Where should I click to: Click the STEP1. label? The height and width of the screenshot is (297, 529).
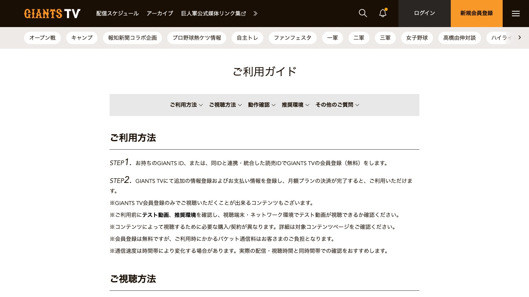[x=121, y=162]
